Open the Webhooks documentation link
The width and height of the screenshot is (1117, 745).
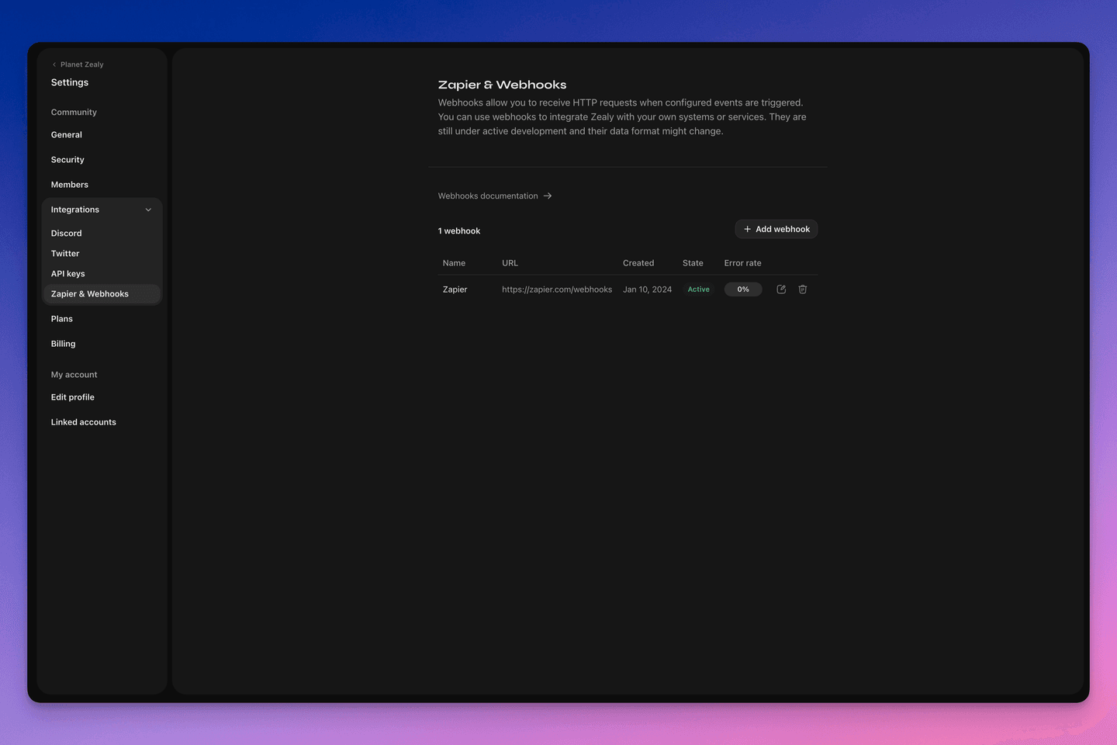point(495,196)
